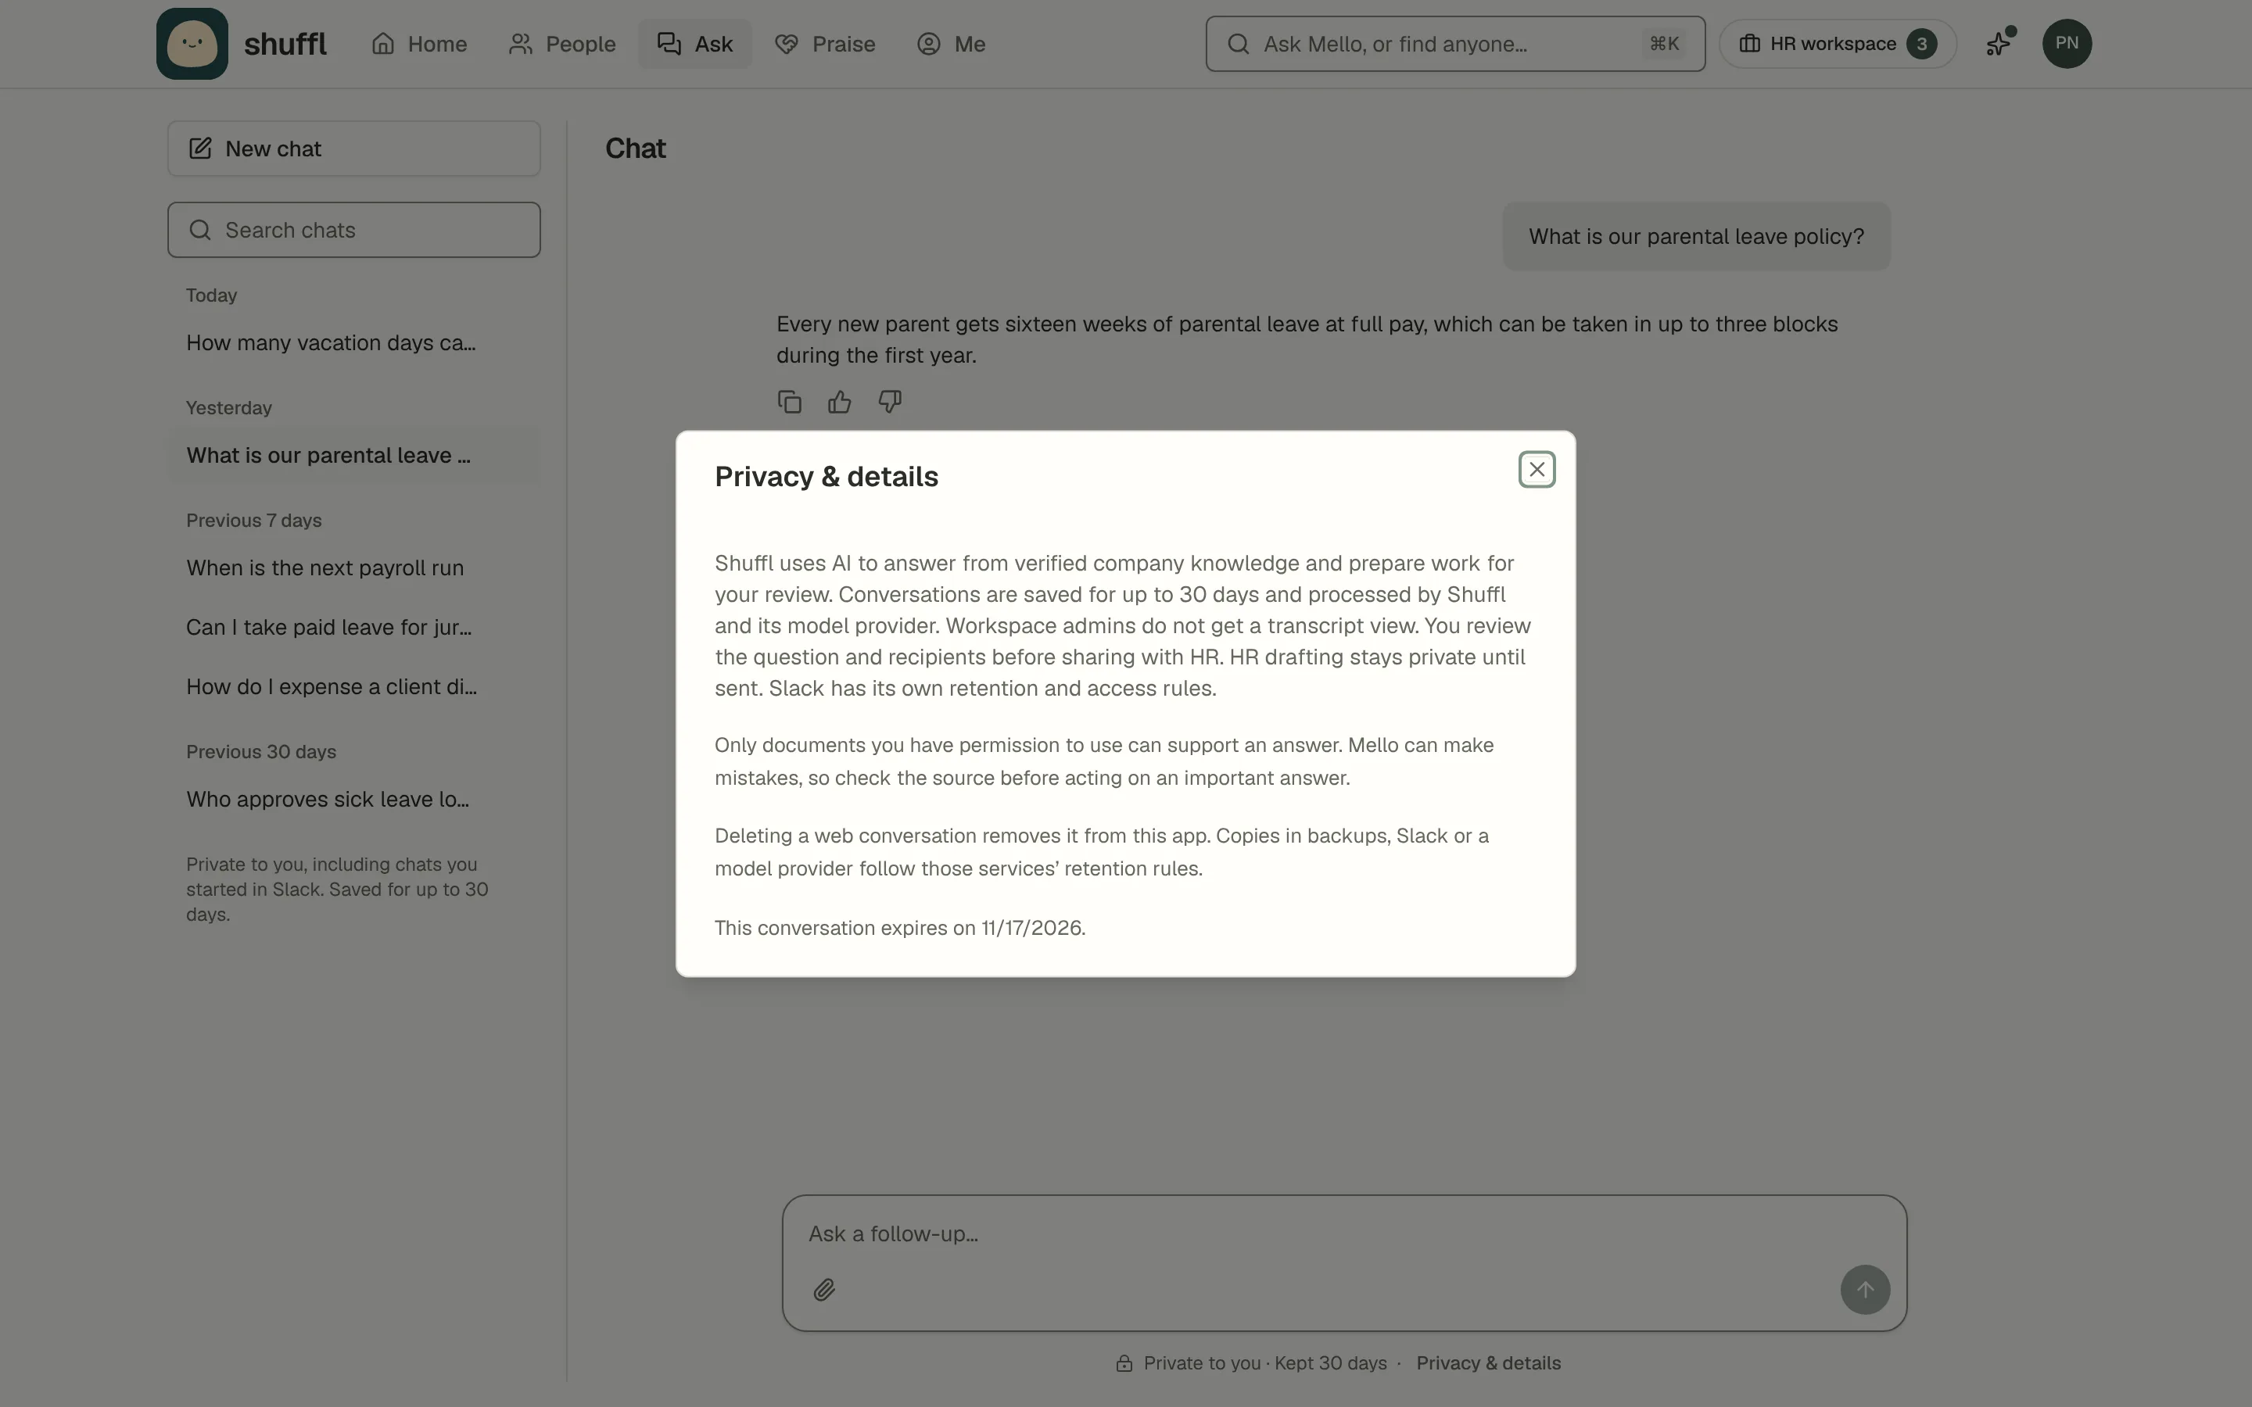Viewport: 2252px width, 1407px height.
Task: Open chat 'How do I expense a client di...'
Action: (x=353, y=687)
